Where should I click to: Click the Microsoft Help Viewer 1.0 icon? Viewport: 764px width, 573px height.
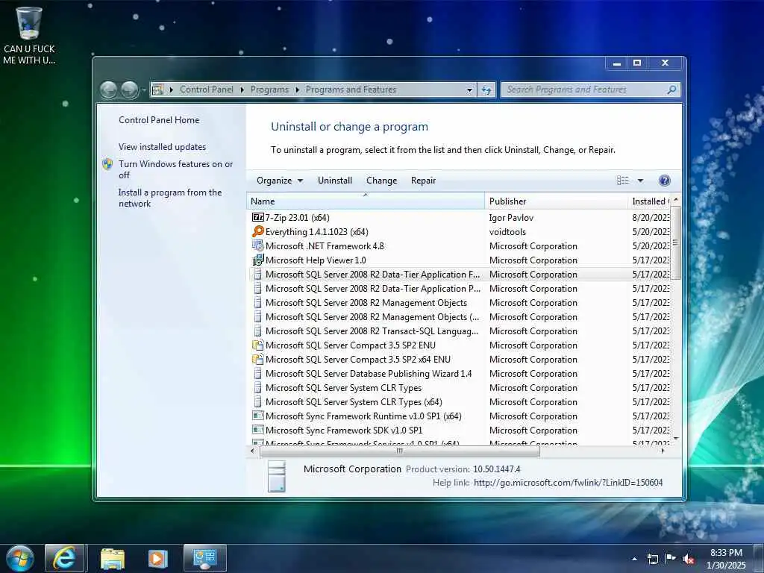point(257,260)
